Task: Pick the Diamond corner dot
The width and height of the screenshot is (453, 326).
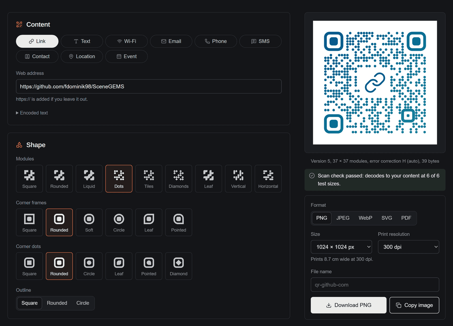Action: [x=179, y=266]
